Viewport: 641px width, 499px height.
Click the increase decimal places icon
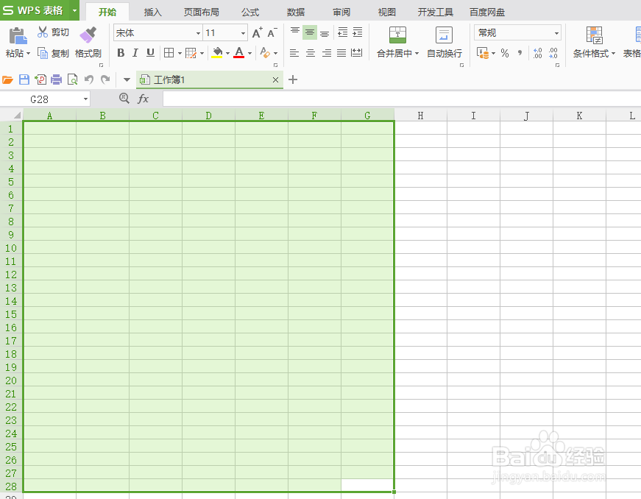537,53
